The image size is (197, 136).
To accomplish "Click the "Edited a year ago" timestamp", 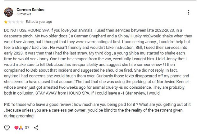I will (39, 22).
